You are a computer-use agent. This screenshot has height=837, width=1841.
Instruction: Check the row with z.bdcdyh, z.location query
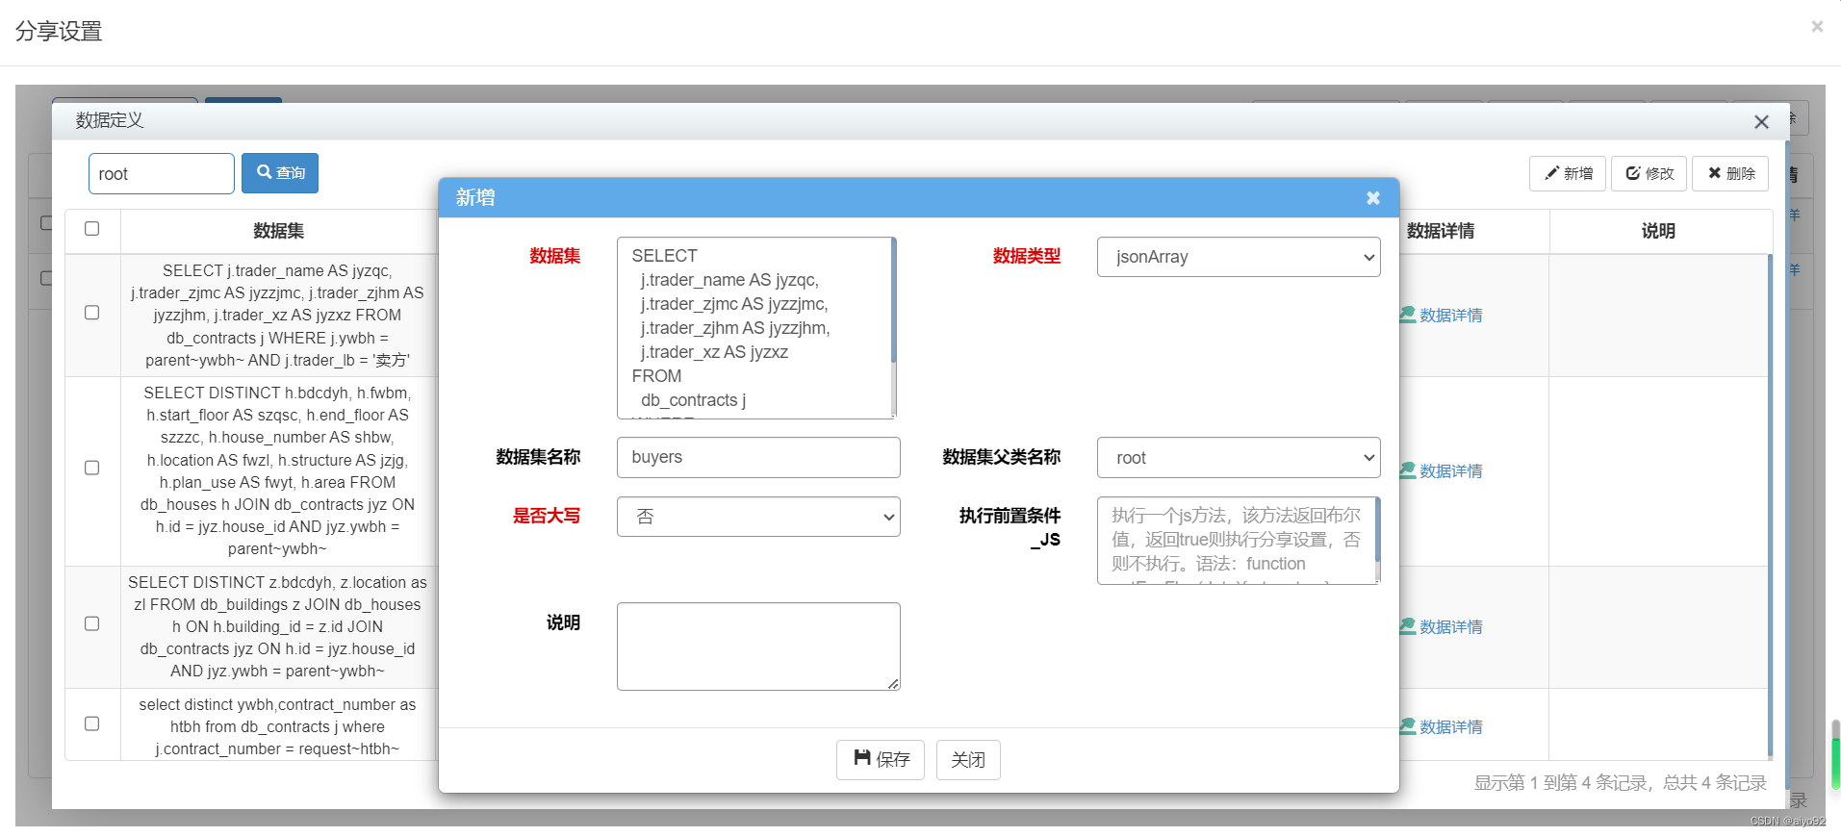click(x=92, y=623)
